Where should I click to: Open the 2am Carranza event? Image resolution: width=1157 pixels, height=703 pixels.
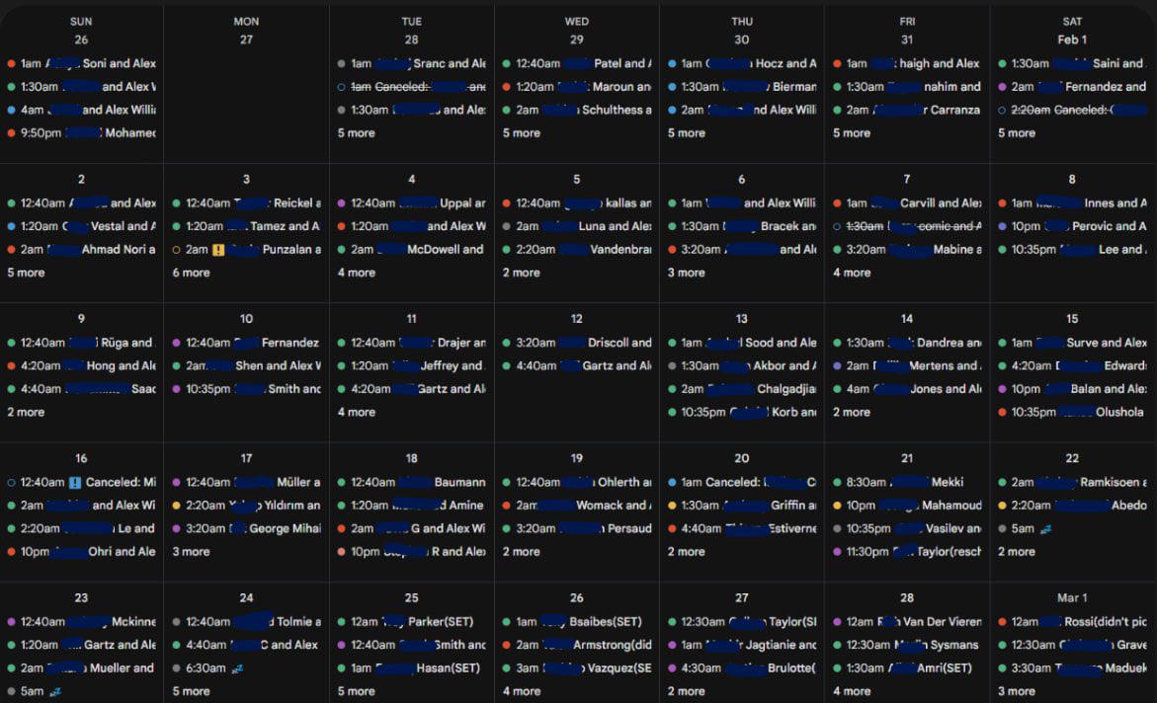[908, 110]
